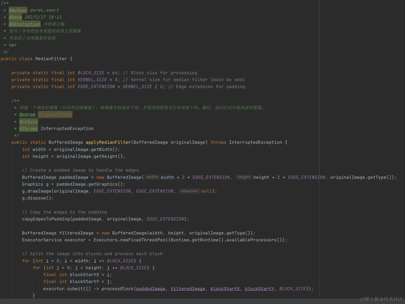This screenshot has height=304, width=405.
Task: Click the ExecutorService type name
Action: (x=42, y=240)
